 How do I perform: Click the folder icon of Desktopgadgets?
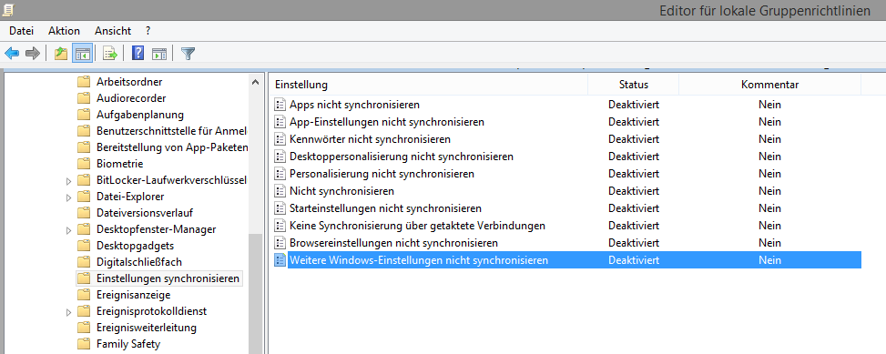tap(84, 246)
